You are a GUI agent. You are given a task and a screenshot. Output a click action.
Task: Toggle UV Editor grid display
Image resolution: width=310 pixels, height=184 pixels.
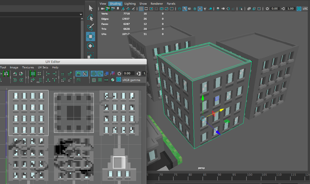coord(94,73)
